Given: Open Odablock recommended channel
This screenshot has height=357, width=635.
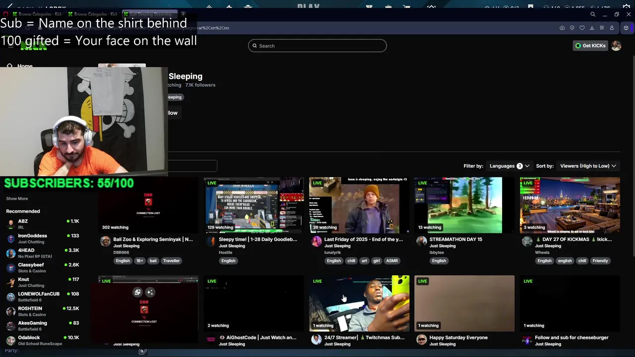Looking at the screenshot, I should coord(42,340).
